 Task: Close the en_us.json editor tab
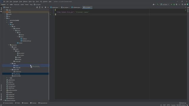coord(69,7)
